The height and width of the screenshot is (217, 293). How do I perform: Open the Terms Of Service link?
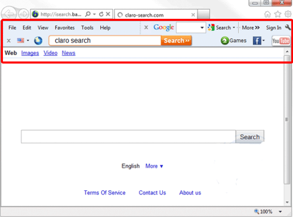click(105, 193)
